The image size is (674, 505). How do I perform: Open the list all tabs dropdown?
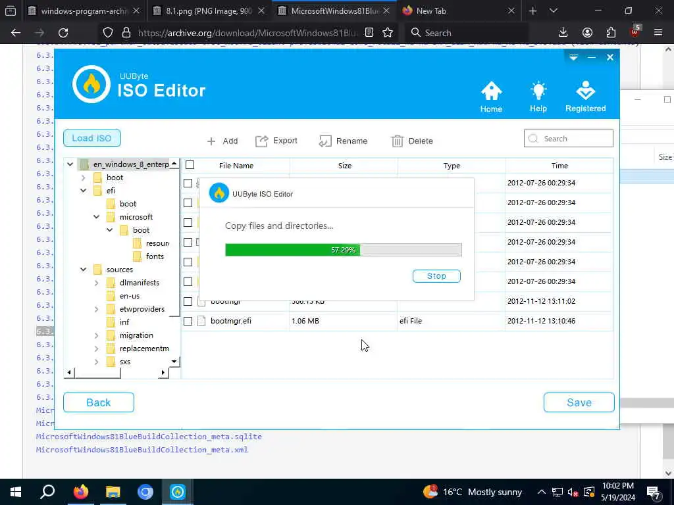tap(554, 11)
